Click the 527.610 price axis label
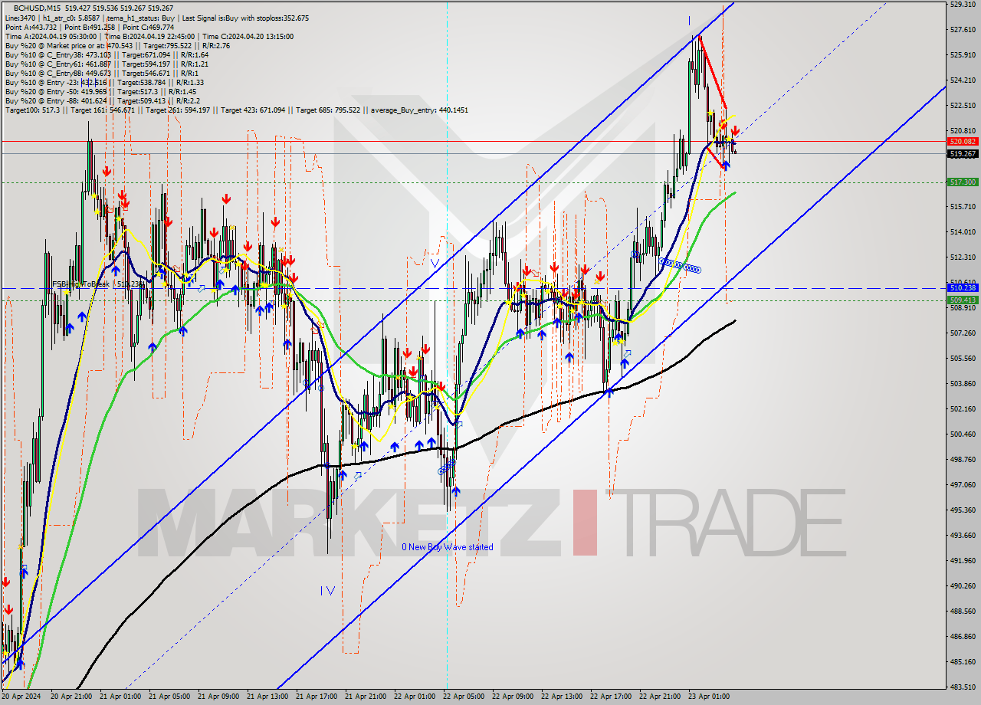 (x=963, y=30)
